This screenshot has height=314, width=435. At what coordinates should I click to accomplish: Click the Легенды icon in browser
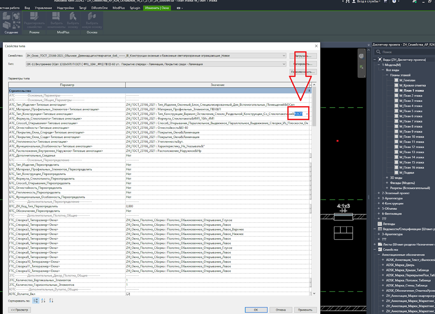coord(380,224)
